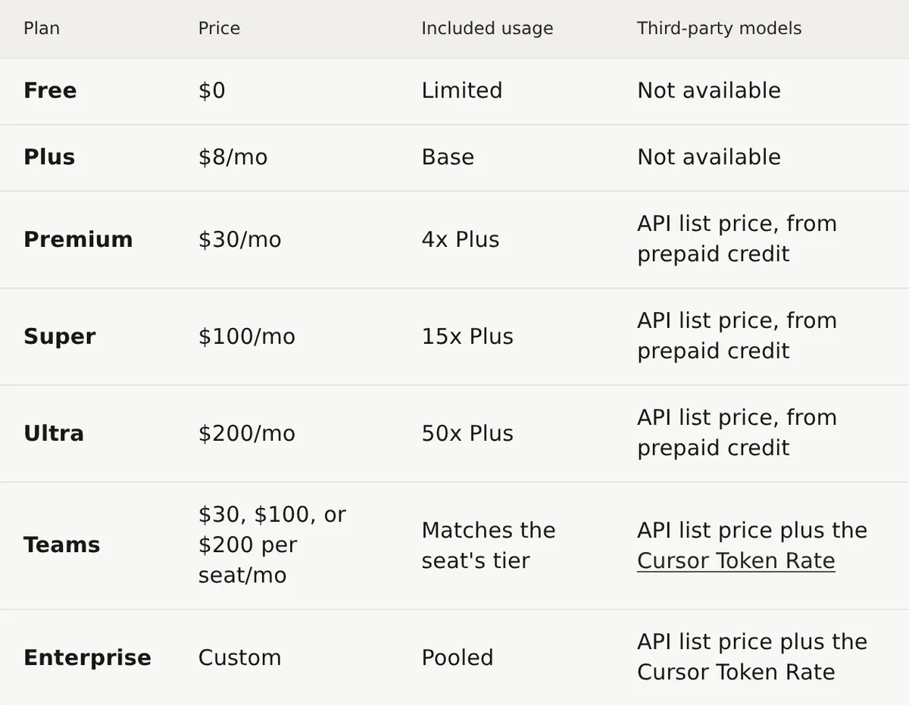Select the Enterprise plan name

tap(87, 657)
